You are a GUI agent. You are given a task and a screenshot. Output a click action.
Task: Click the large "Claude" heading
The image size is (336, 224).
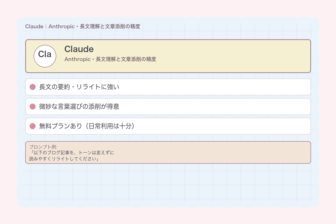click(x=79, y=49)
